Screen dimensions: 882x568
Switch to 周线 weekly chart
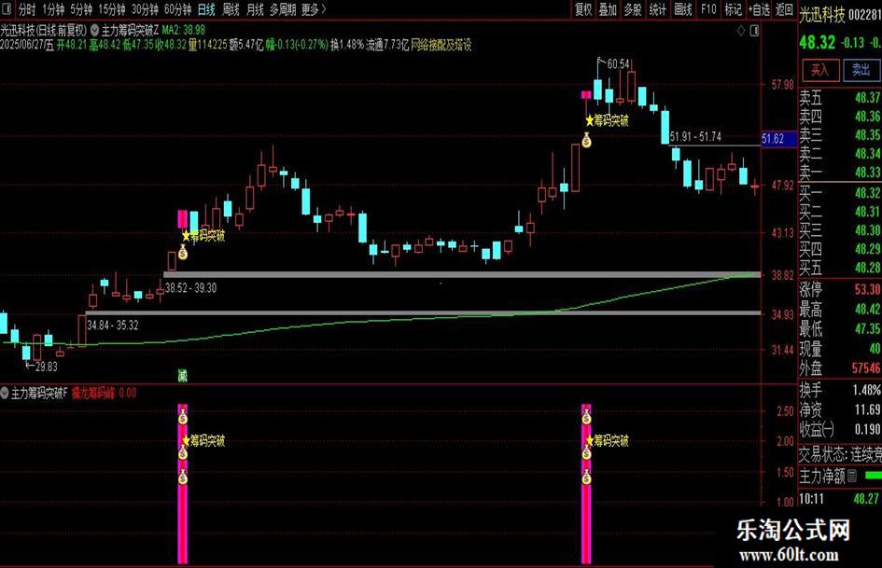point(231,9)
